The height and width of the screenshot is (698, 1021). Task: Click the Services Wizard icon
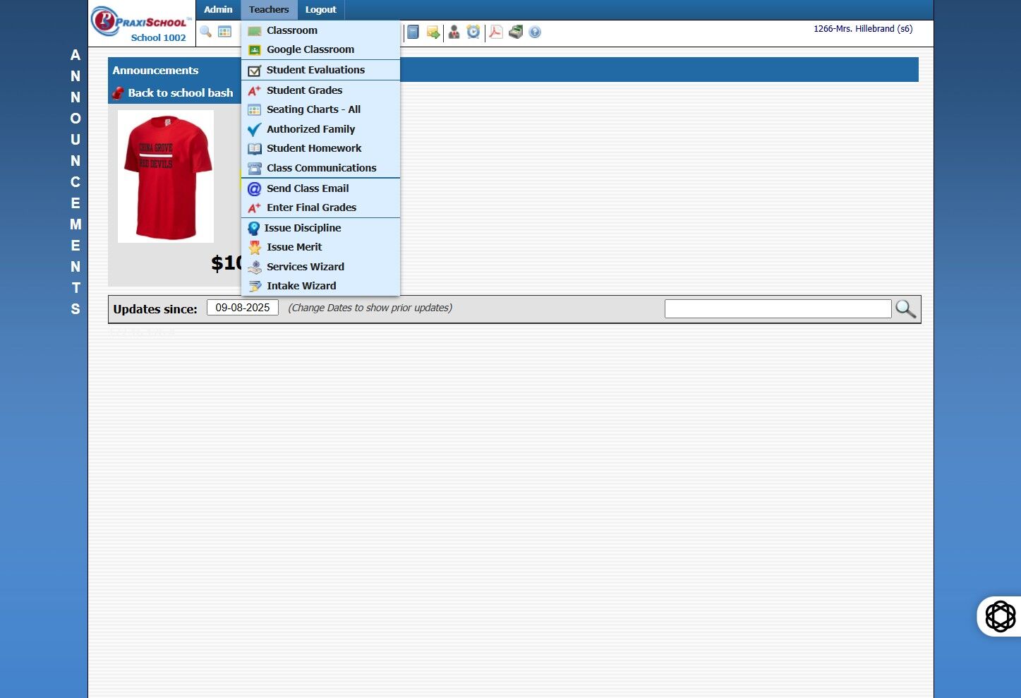pyautogui.click(x=255, y=267)
